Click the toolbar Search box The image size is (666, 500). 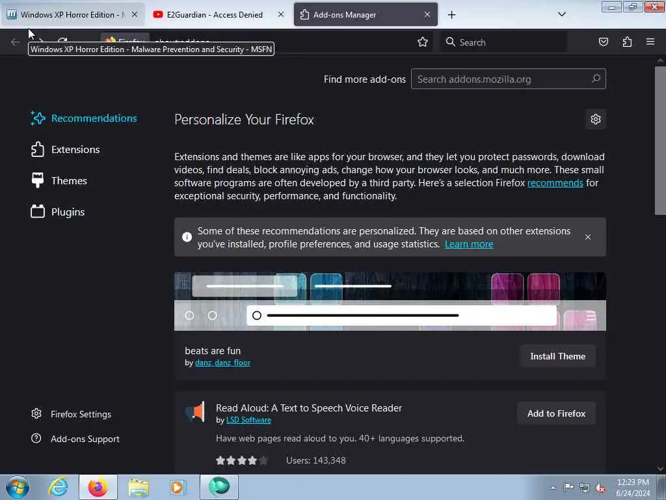[x=503, y=42]
